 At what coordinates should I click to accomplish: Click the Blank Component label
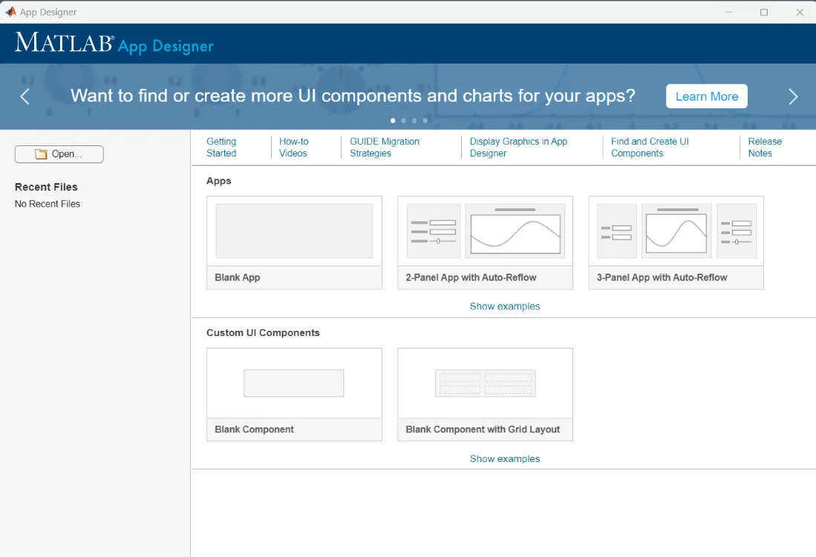(254, 429)
